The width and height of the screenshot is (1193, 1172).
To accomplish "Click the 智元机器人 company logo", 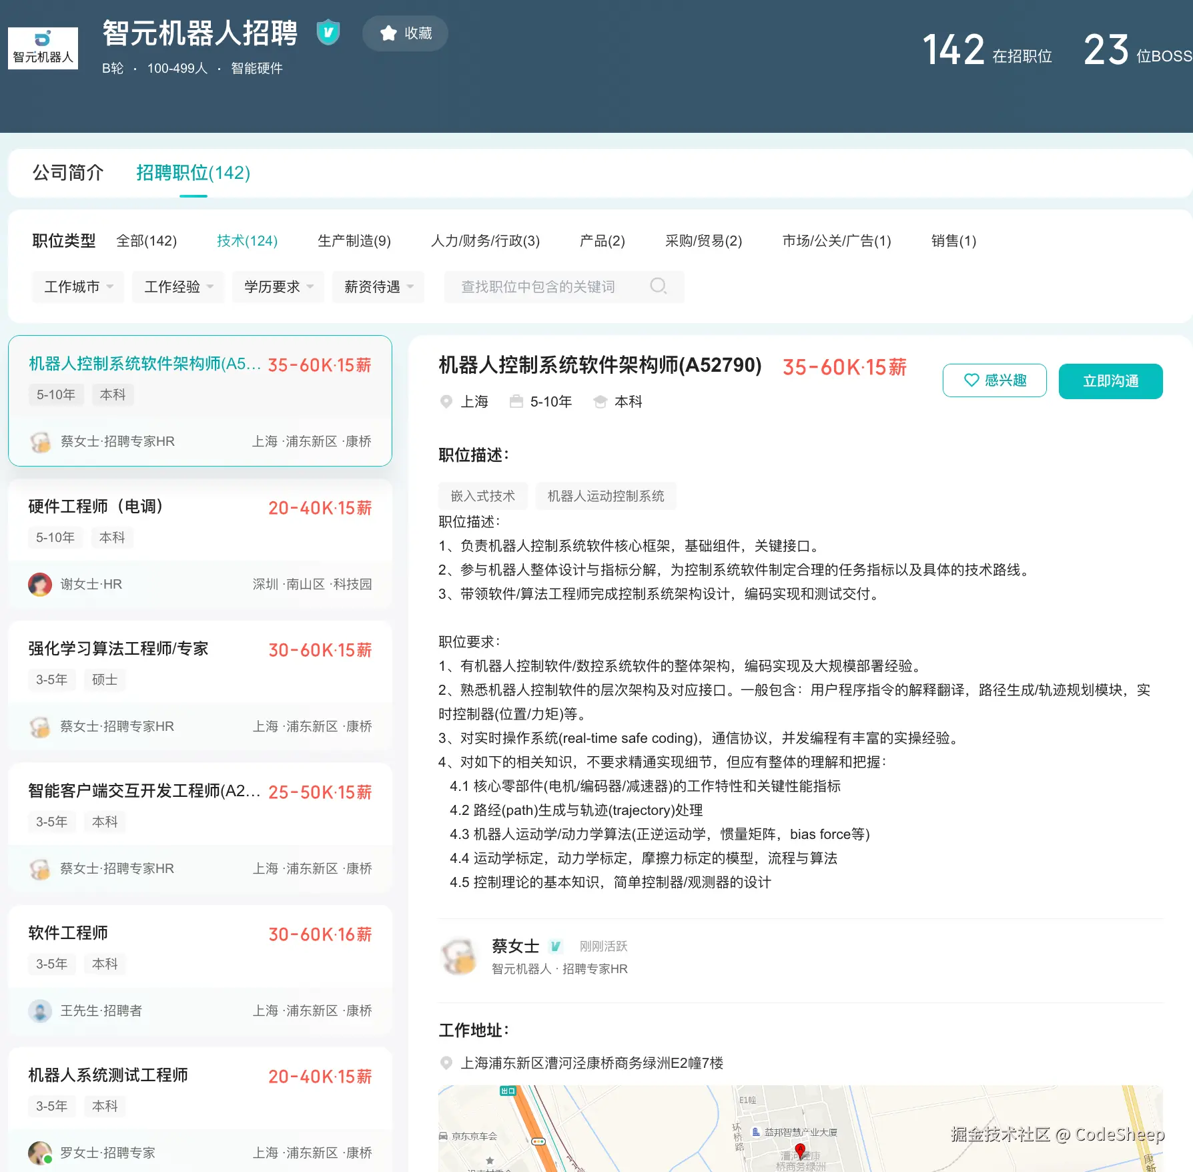I will (43, 48).
